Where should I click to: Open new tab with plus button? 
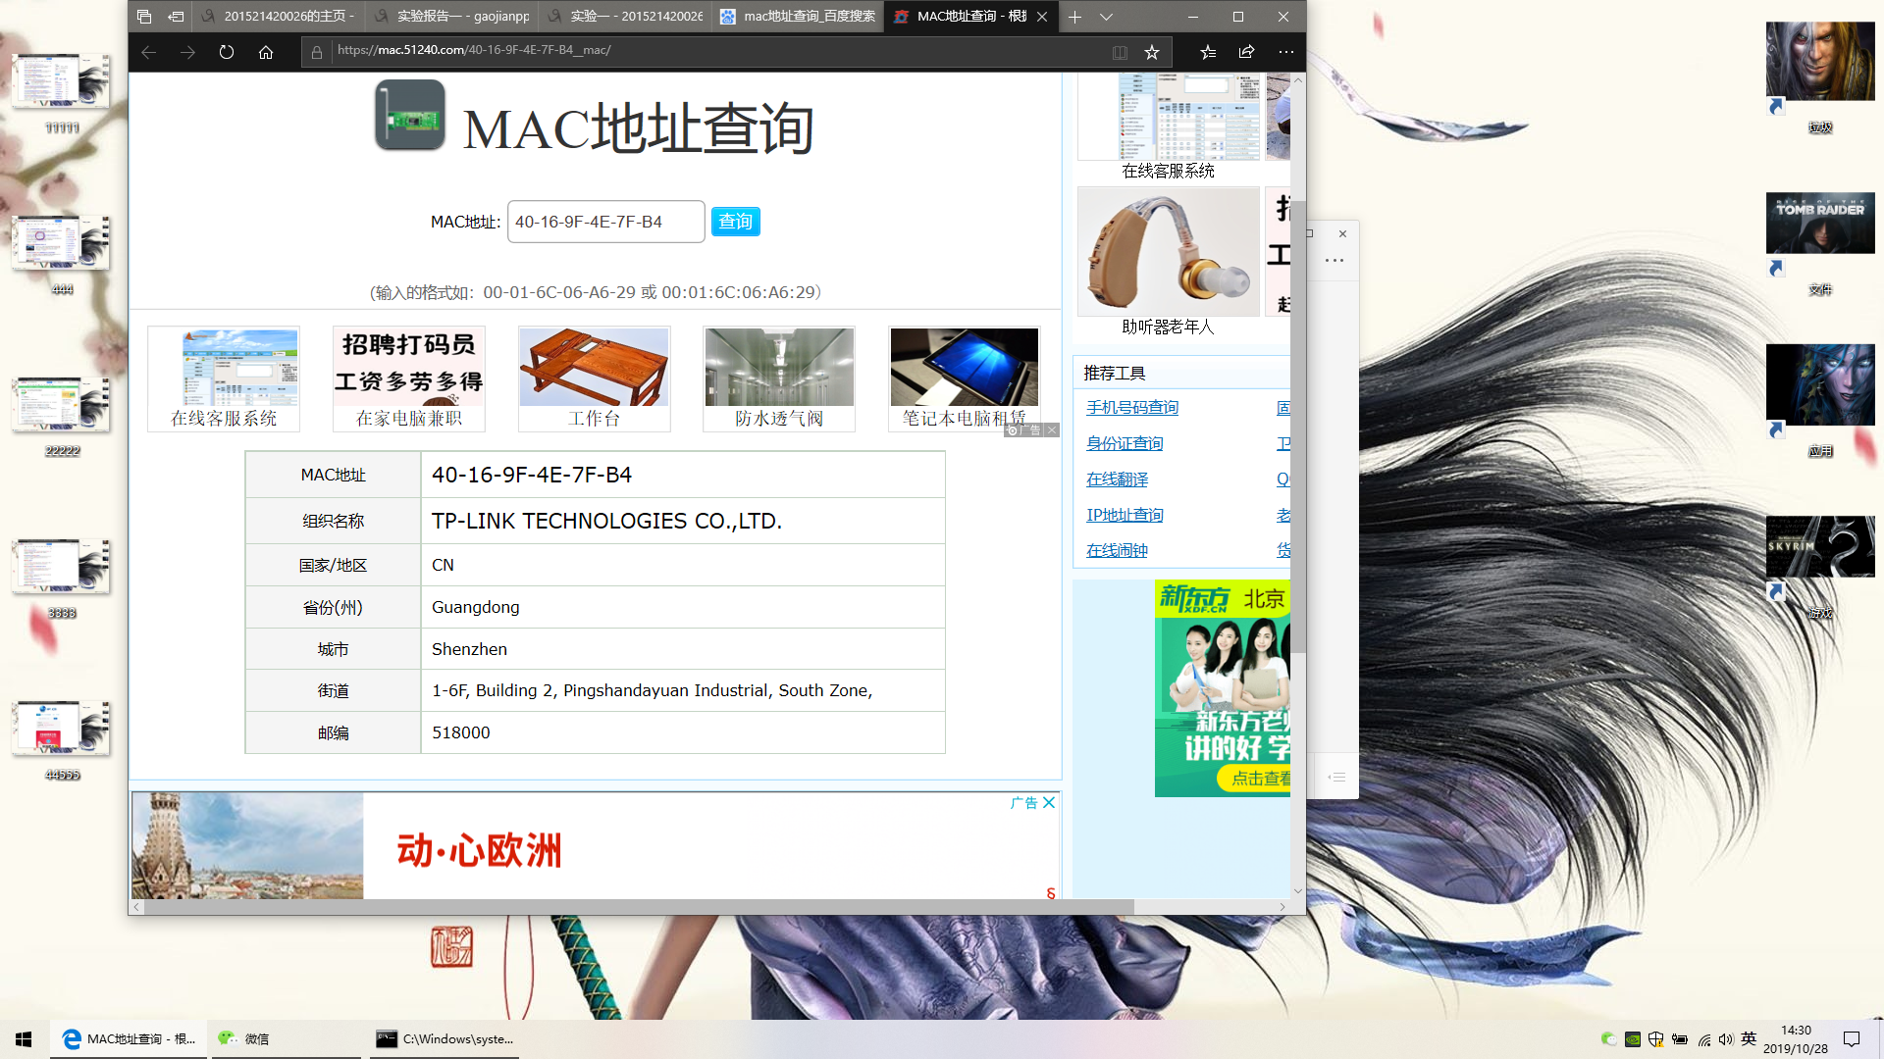(x=1074, y=17)
